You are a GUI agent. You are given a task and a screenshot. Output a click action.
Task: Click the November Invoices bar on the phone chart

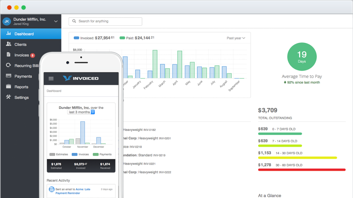tap(83, 133)
